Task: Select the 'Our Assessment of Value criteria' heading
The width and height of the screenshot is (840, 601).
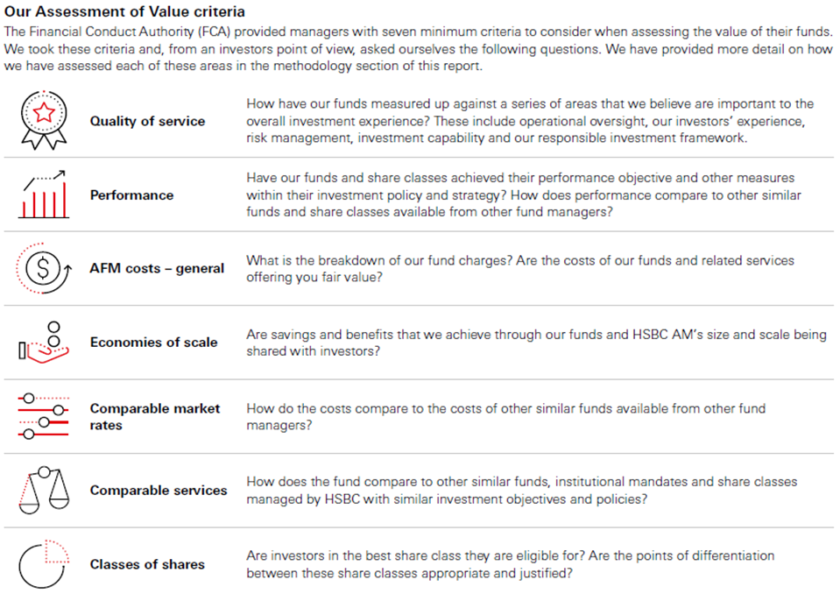Action: [124, 11]
